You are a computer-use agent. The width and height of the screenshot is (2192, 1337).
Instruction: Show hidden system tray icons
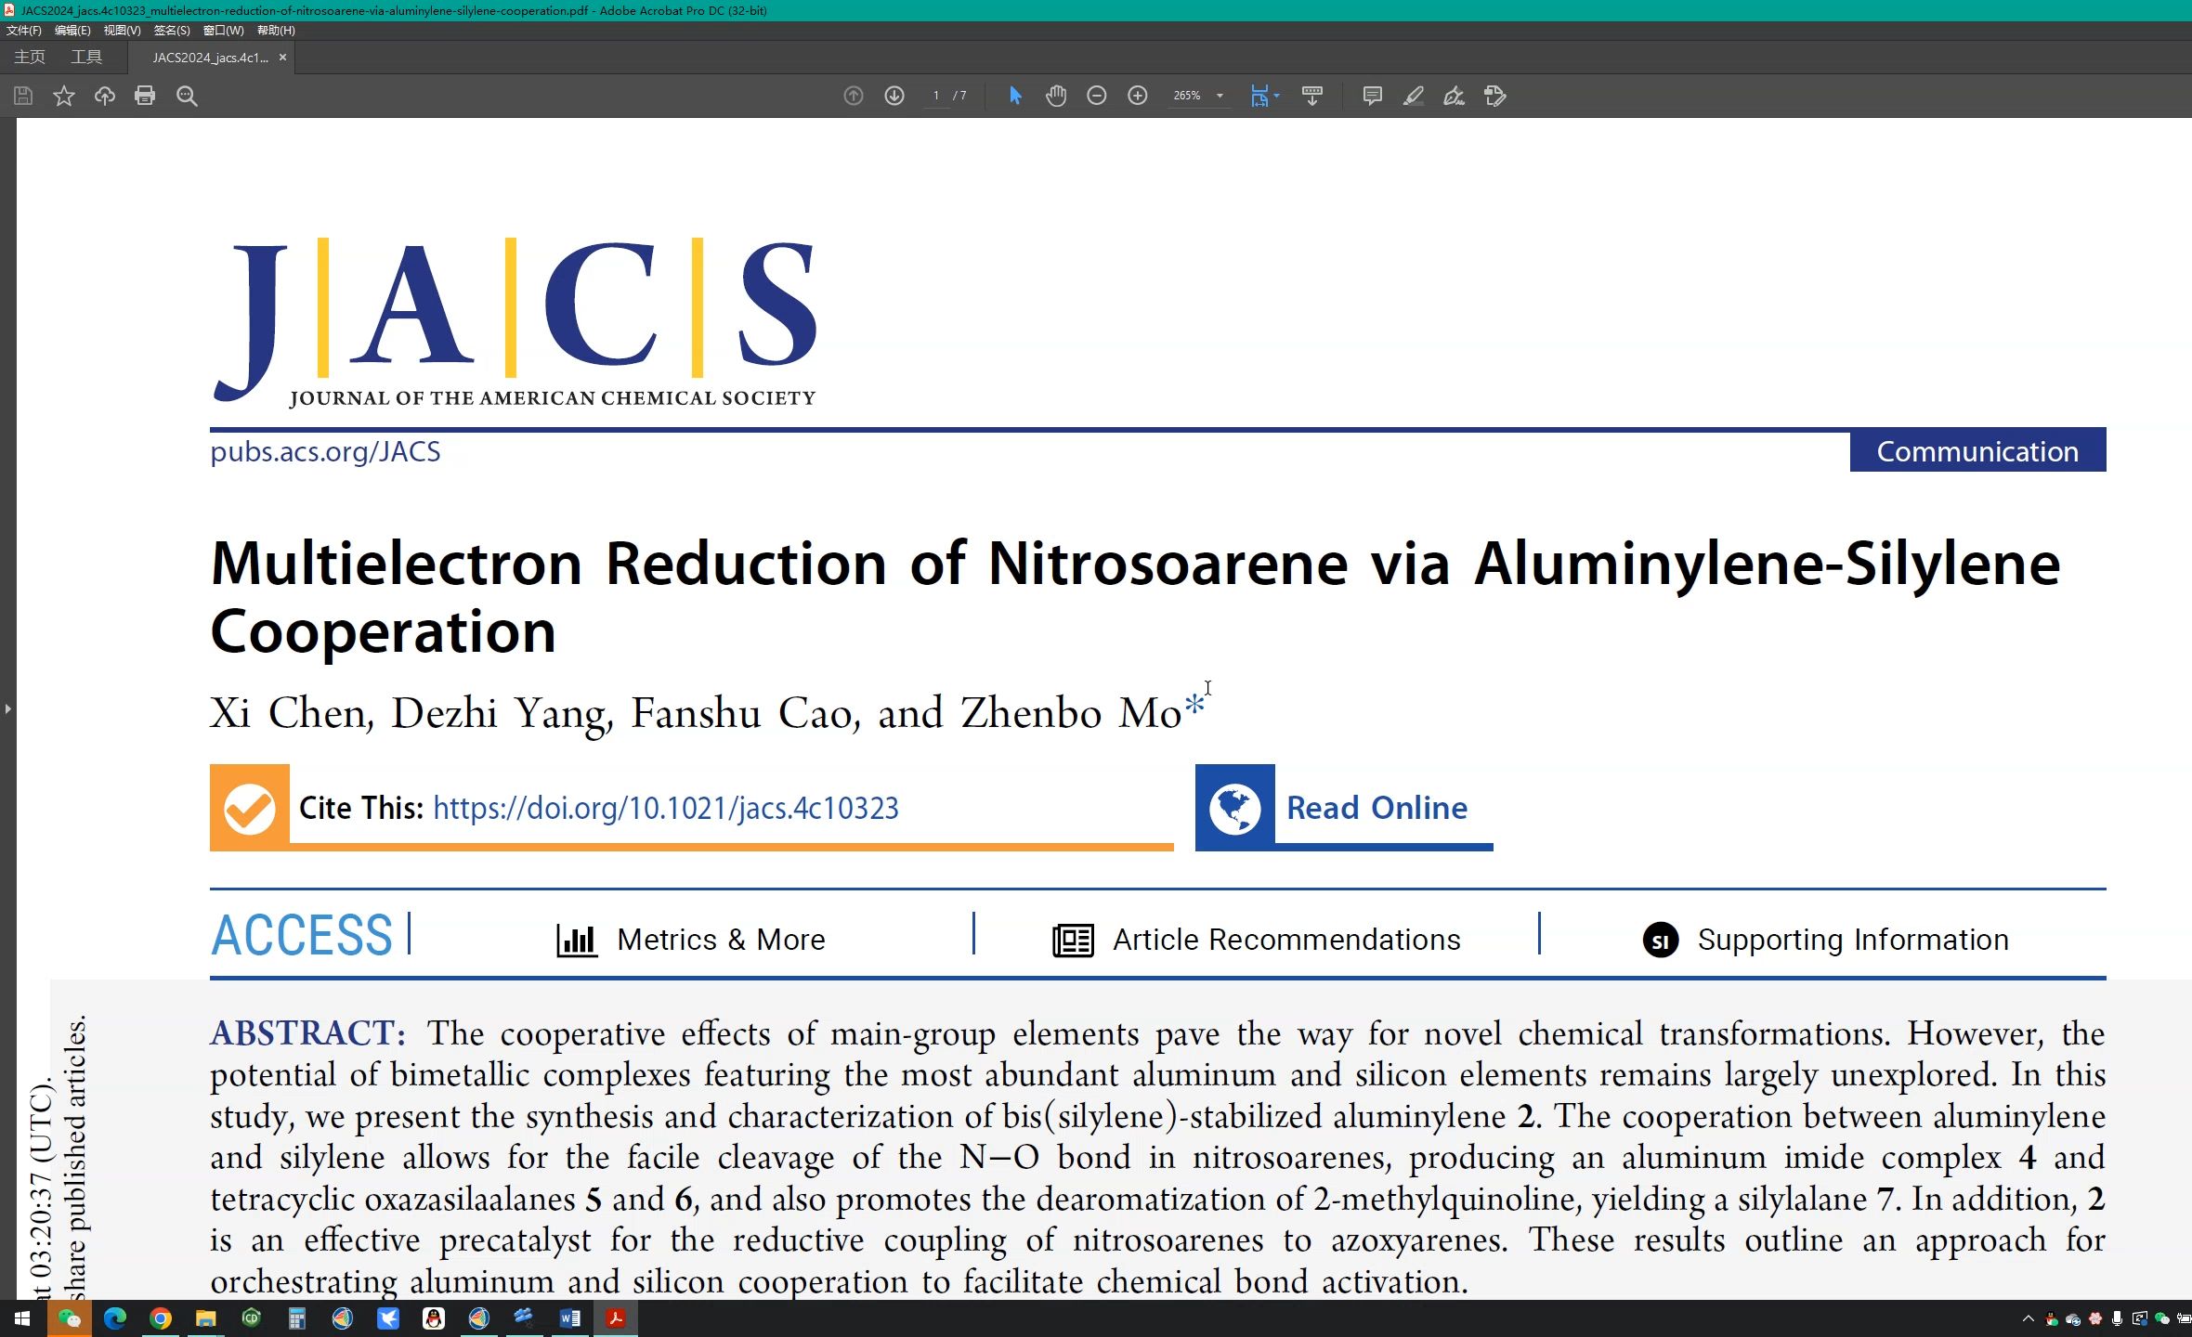pos(2029,1318)
